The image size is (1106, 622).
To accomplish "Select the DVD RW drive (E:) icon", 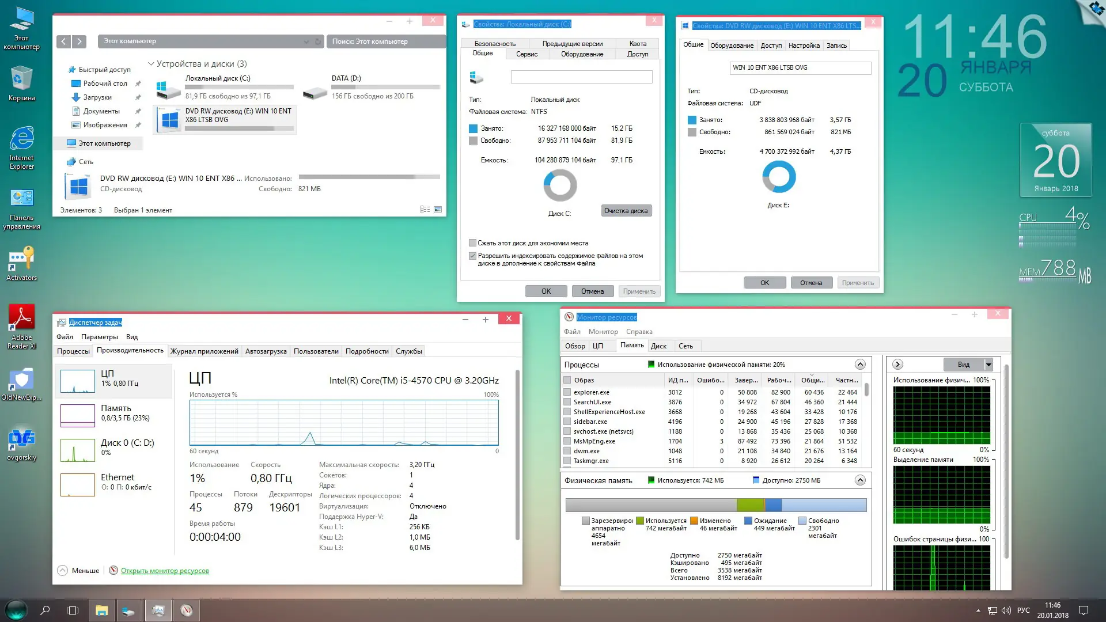I will click(170, 120).
